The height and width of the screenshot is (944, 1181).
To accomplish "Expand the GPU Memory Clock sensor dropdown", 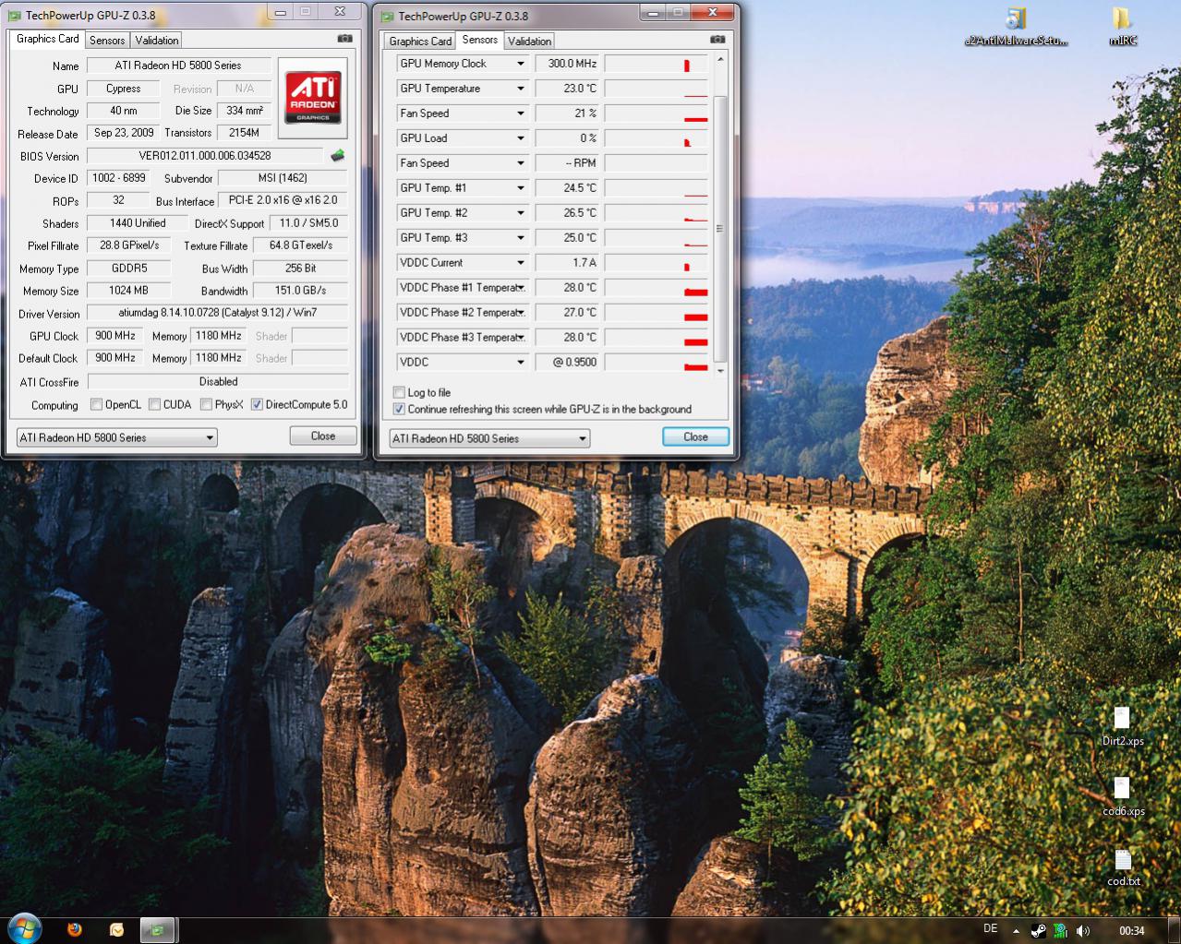I will 520,64.
